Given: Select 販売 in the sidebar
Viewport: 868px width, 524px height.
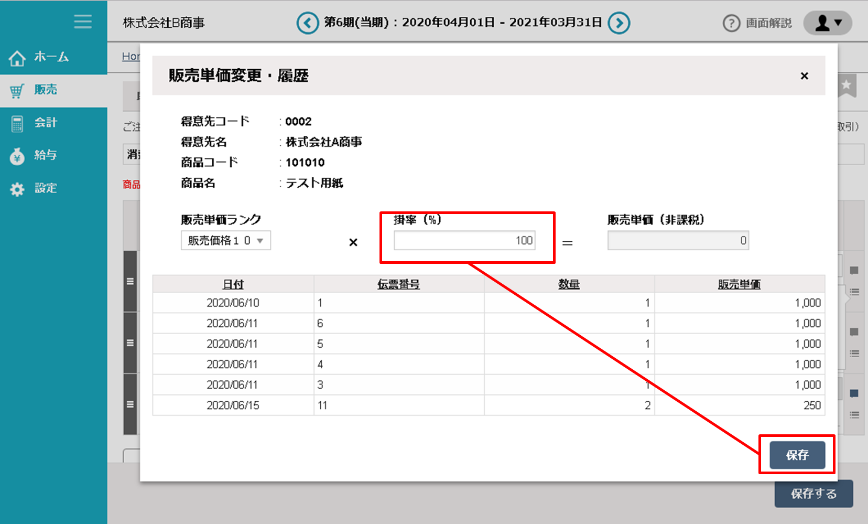Looking at the screenshot, I should click(46, 90).
